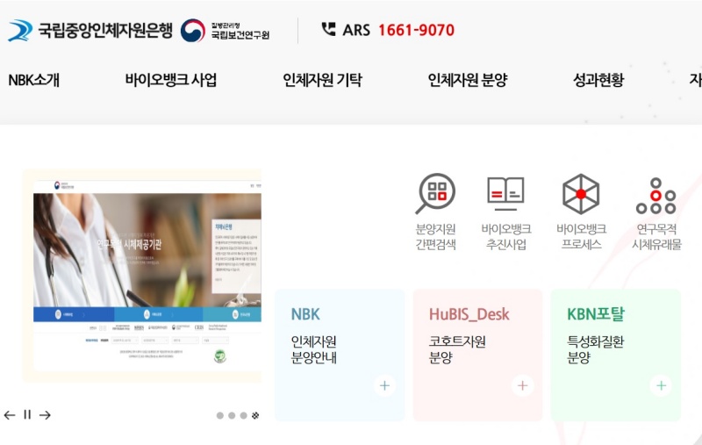
Task: Open the 연구목적 시체유래물 dots icon
Action: tap(655, 196)
